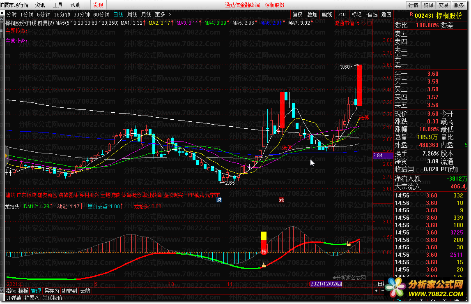Select the 60分钟 period
Viewport: 471px width, 304px height.
tap(101, 14)
